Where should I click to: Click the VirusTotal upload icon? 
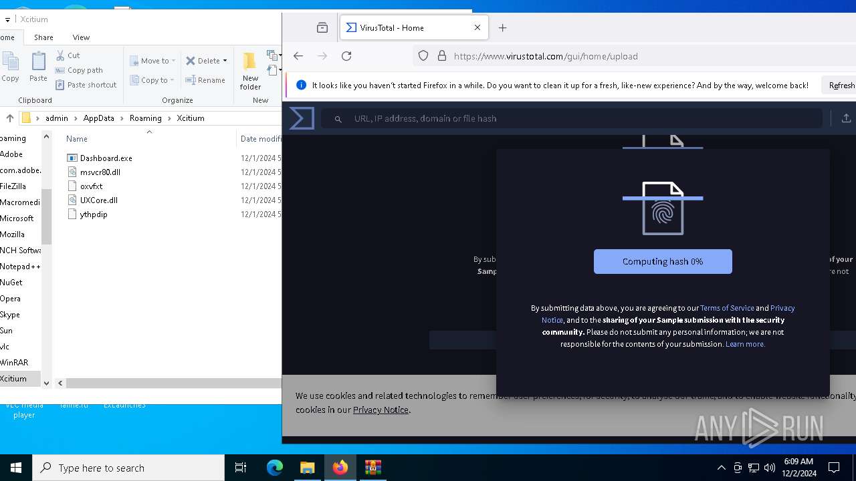click(846, 118)
